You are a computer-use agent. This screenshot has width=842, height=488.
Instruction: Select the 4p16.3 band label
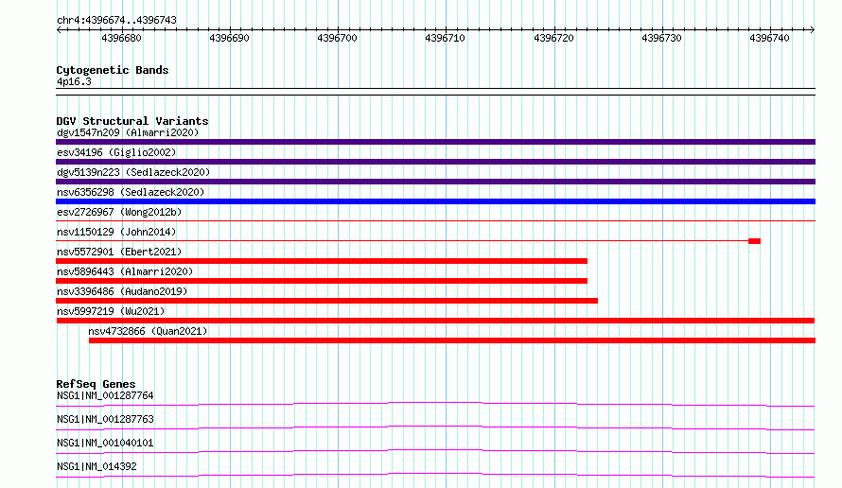tap(74, 81)
